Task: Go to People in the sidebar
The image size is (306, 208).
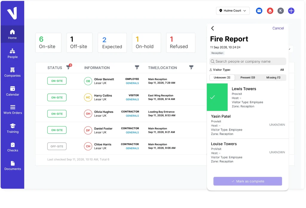Action: [x=13, y=53]
